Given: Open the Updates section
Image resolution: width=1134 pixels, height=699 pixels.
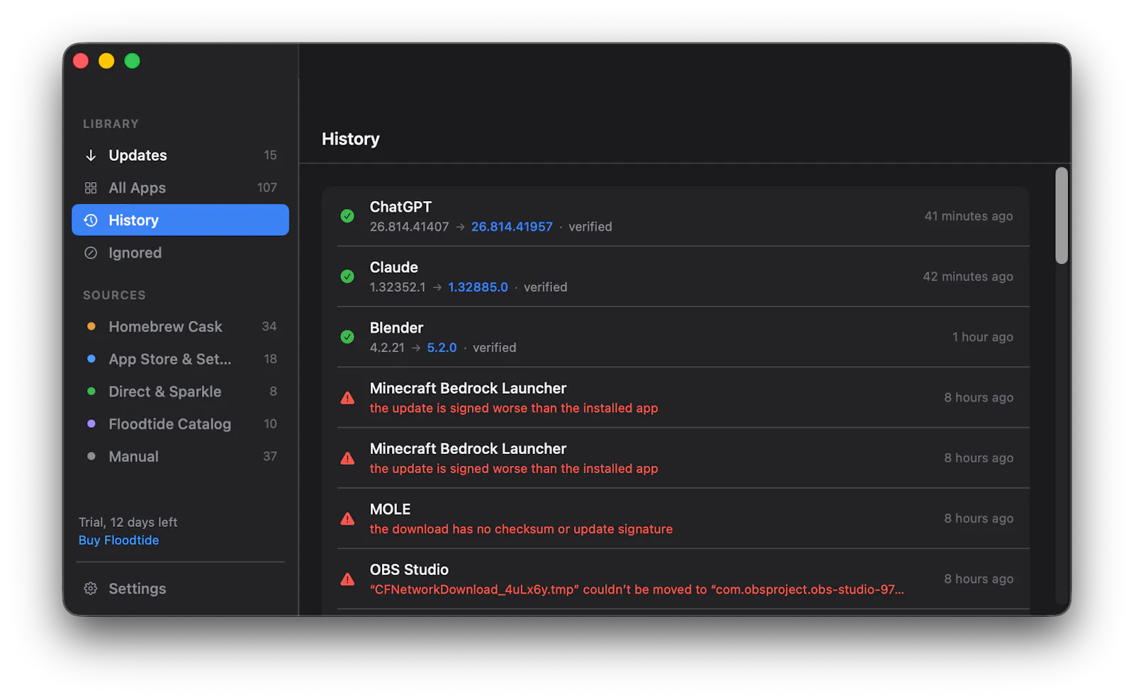Looking at the screenshot, I should (180, 155).
